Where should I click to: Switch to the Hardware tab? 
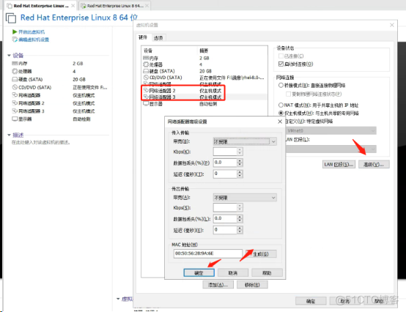tap(143, 37)
